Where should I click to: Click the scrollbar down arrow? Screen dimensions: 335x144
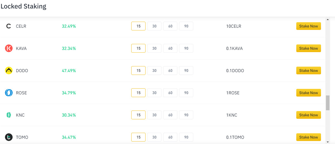click(x=328, y=142)
